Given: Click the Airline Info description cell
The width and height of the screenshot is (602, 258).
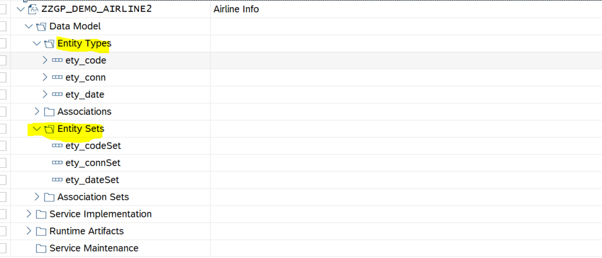Looking at the screenshot, I should coord(237,9).
